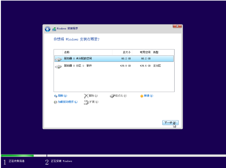
Task: Select 驱动器 0 分区 1: 软件 row
Action: 114,66
